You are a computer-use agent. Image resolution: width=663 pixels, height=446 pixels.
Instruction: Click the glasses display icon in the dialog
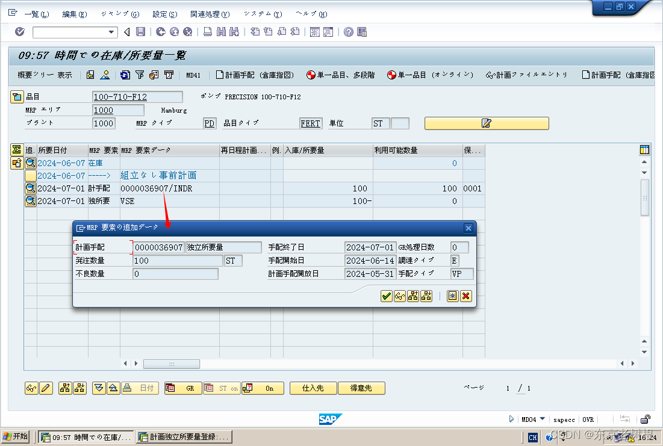coord(400,296)
